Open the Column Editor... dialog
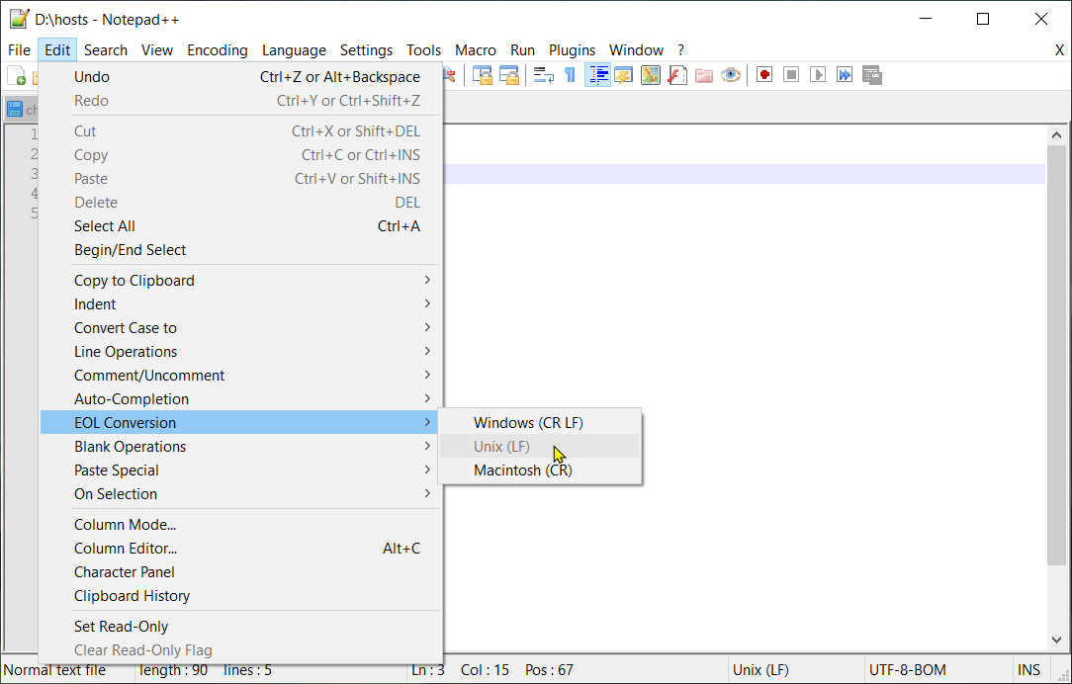 (240, 548)
